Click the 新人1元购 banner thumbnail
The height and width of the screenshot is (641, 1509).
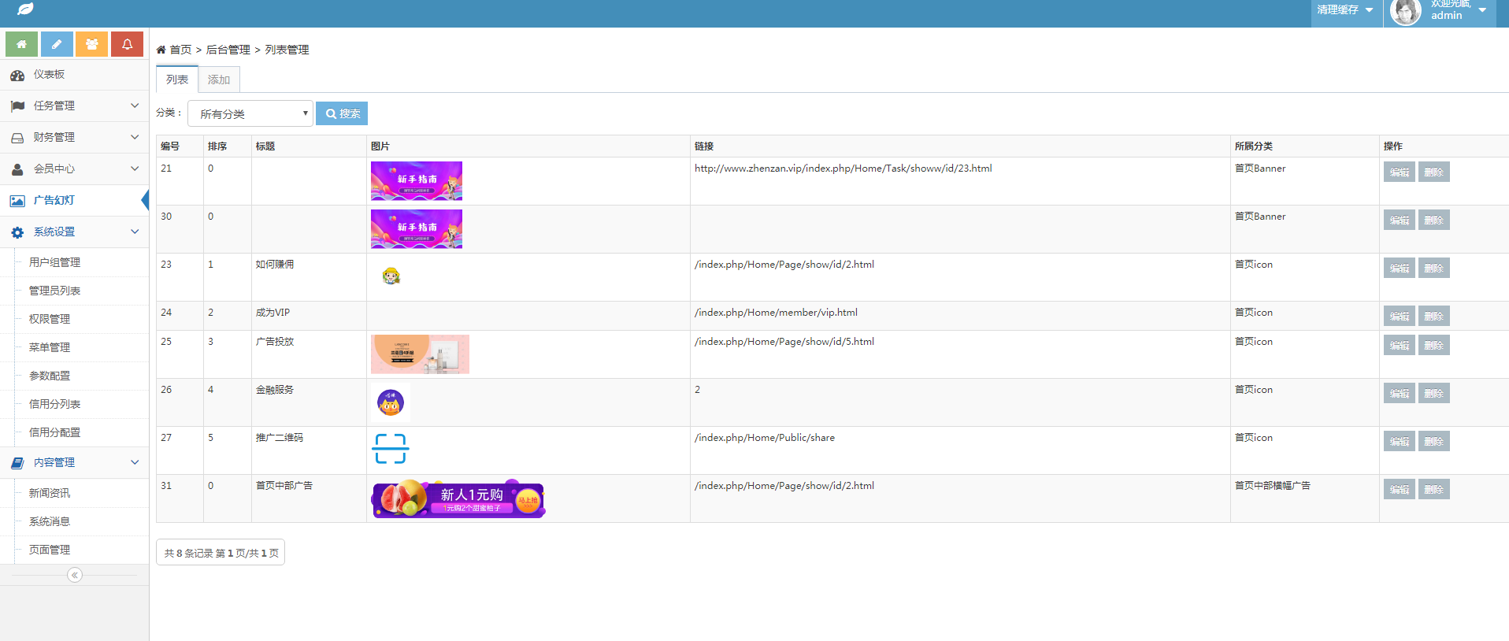[458, 499]
